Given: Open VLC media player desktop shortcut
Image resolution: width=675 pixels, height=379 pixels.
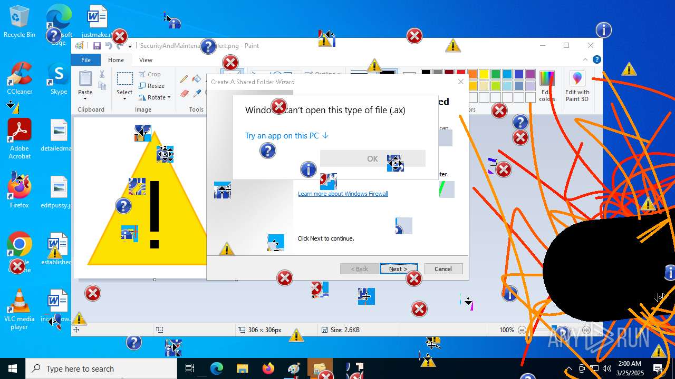Looking at the screenshot, I should (20, 309).
